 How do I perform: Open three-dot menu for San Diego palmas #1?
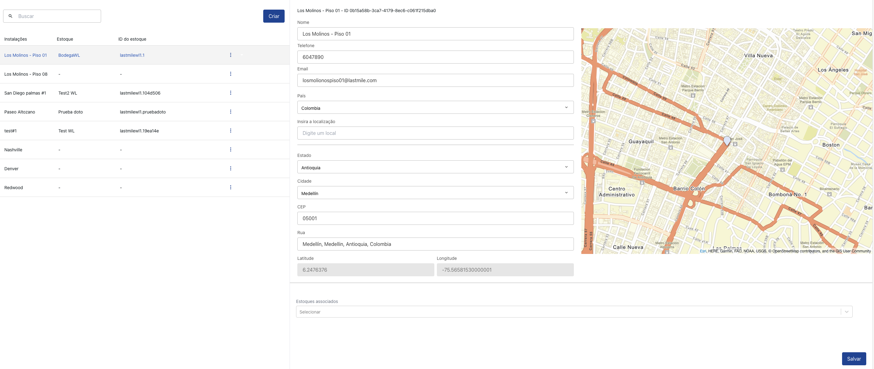point(231,93)
